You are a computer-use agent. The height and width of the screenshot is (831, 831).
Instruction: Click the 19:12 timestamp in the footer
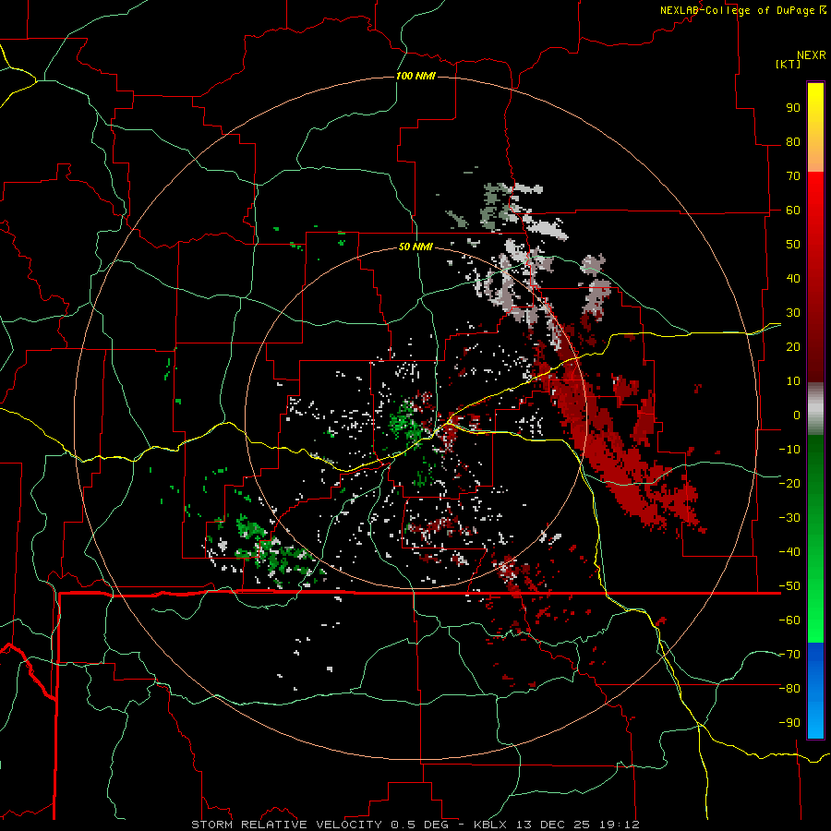click(621, 825)
